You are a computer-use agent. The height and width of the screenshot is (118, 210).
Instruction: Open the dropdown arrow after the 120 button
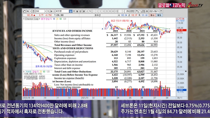tap(123, 11)
